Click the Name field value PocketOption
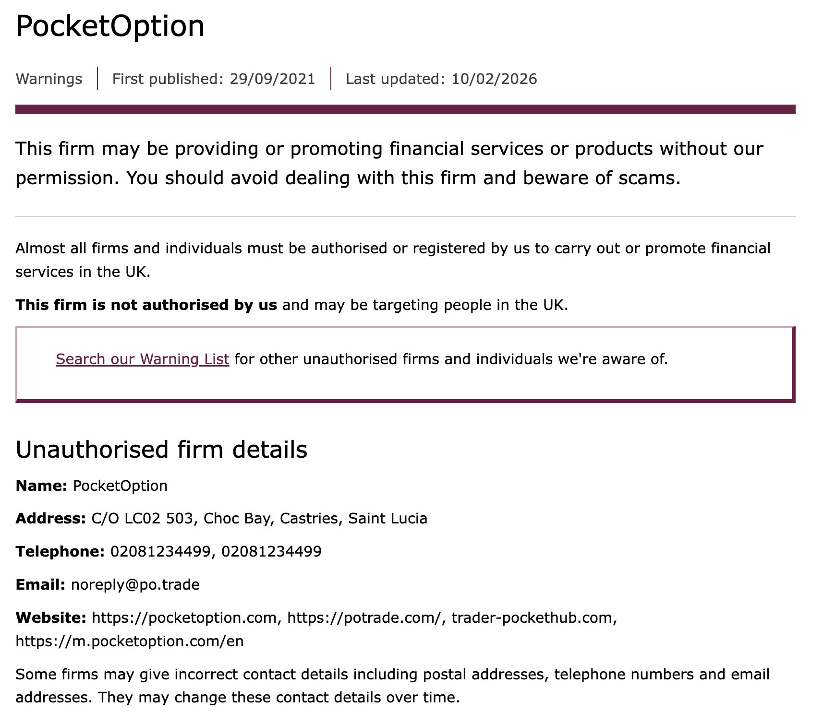 (120, 486)
